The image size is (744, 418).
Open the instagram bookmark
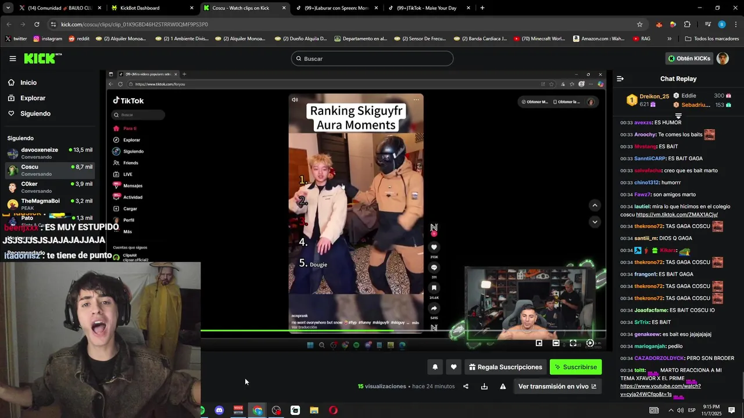click(x=48, y=38)
